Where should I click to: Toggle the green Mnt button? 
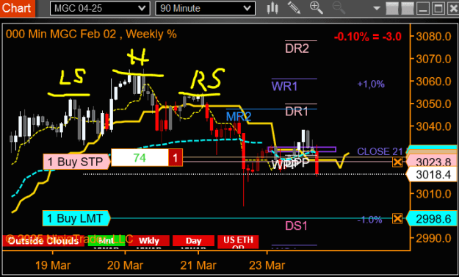click(106, 241)
